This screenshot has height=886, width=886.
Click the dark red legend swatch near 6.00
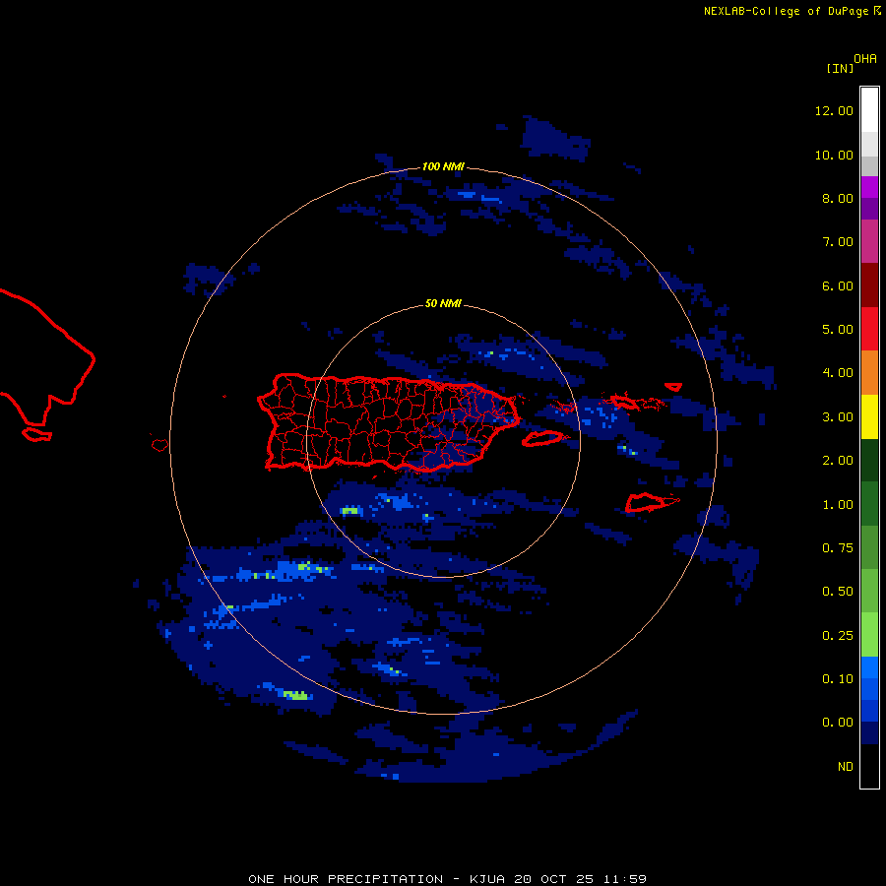[x=869, y=285]
